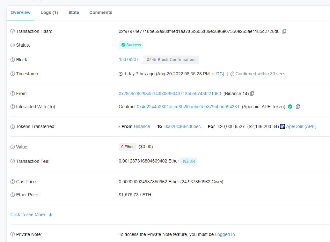
Task: Click the clock icon in Timestamp row
Action: click(121, 74)
